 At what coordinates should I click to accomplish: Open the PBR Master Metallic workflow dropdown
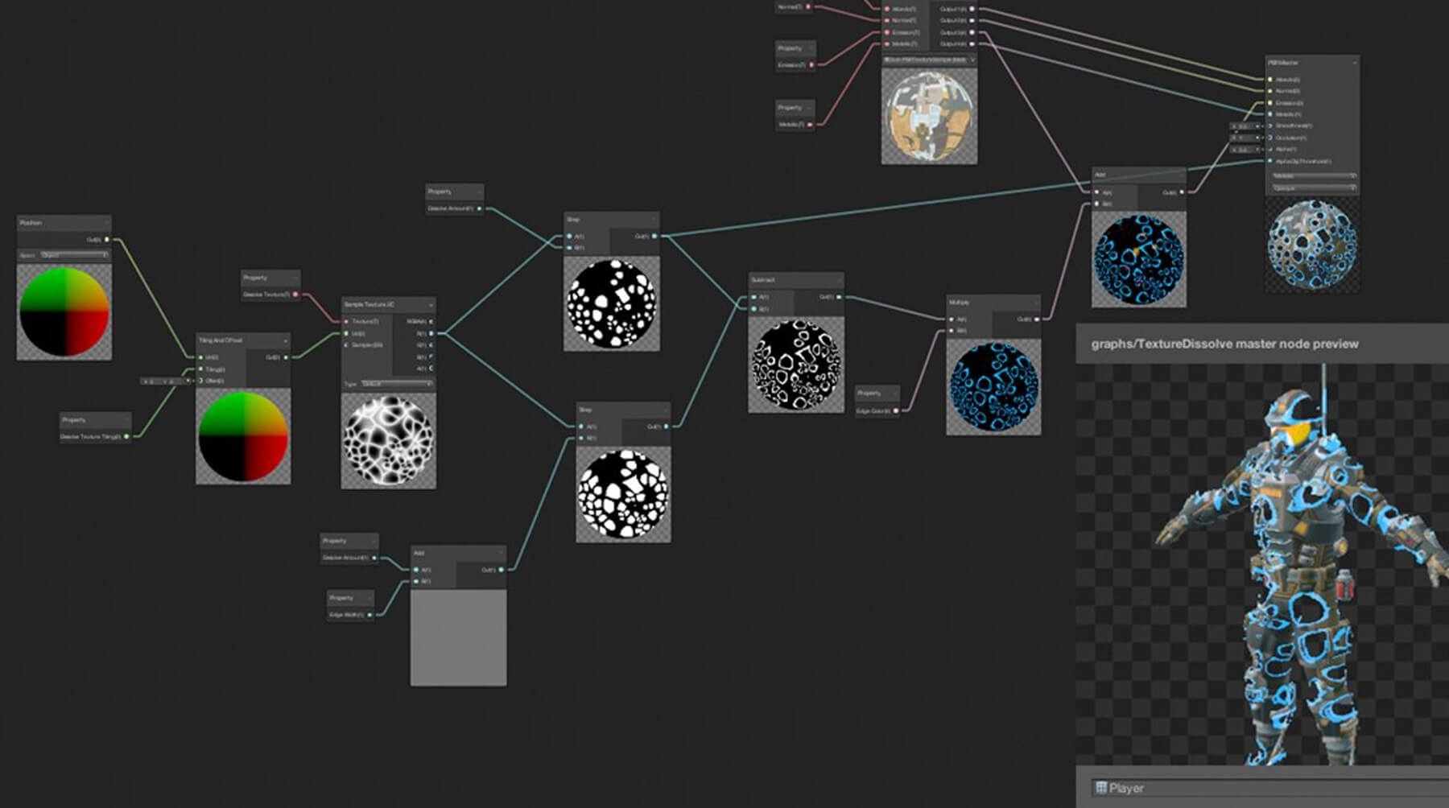pyautogui.click(x=1313, y=175)
